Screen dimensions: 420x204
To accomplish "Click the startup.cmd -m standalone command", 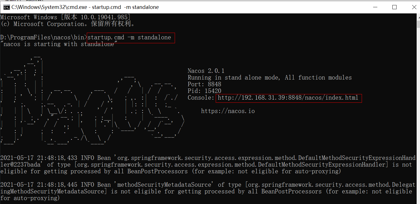I will coord(129,38).
